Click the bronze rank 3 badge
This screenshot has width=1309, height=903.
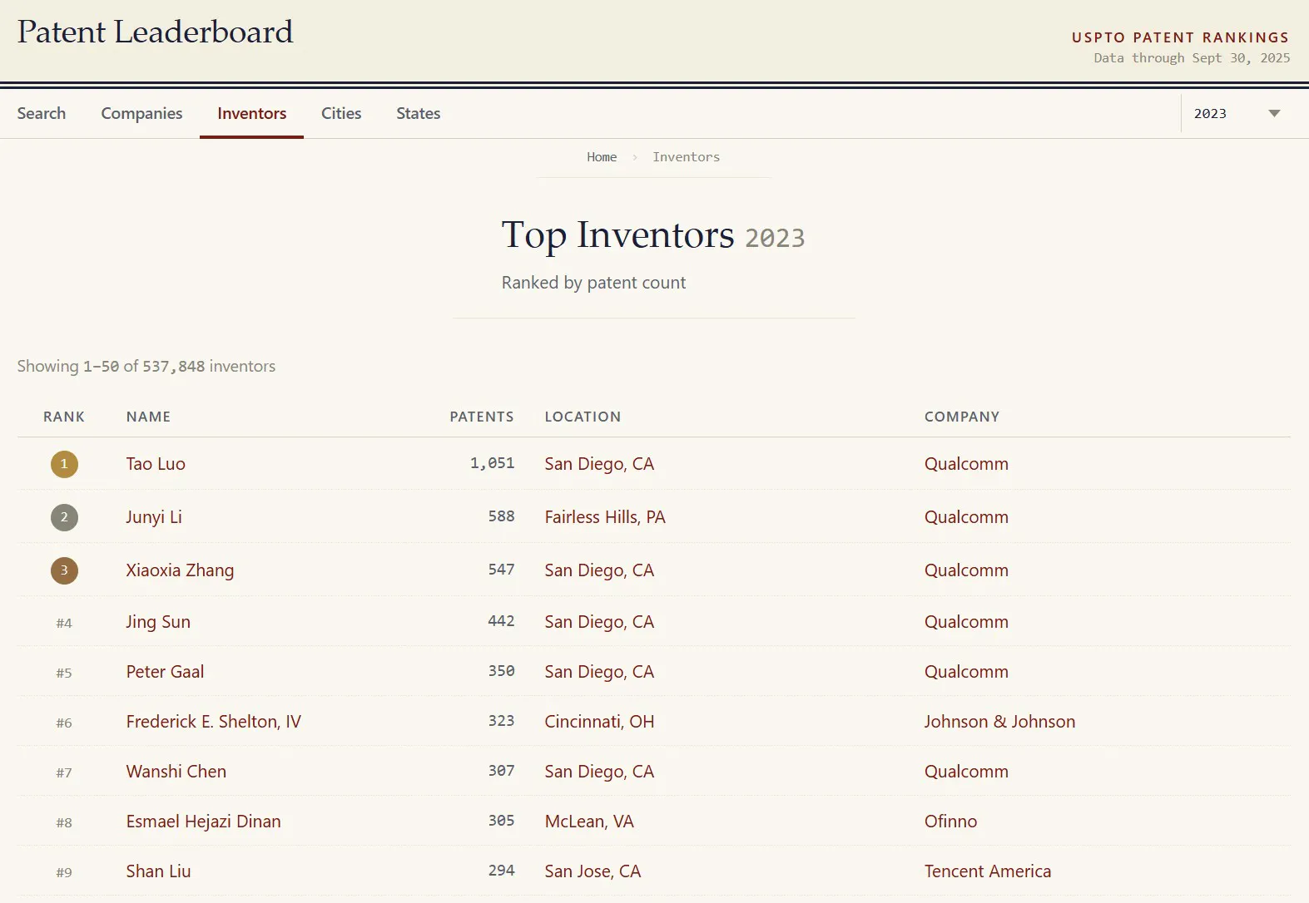tap(64, 570)
